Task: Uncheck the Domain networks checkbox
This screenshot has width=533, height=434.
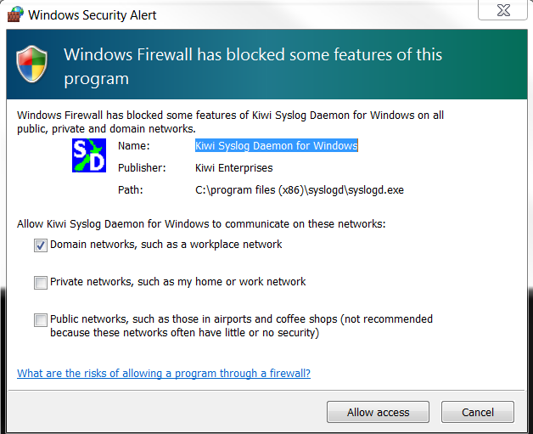Action: click(x=41, y=245)
